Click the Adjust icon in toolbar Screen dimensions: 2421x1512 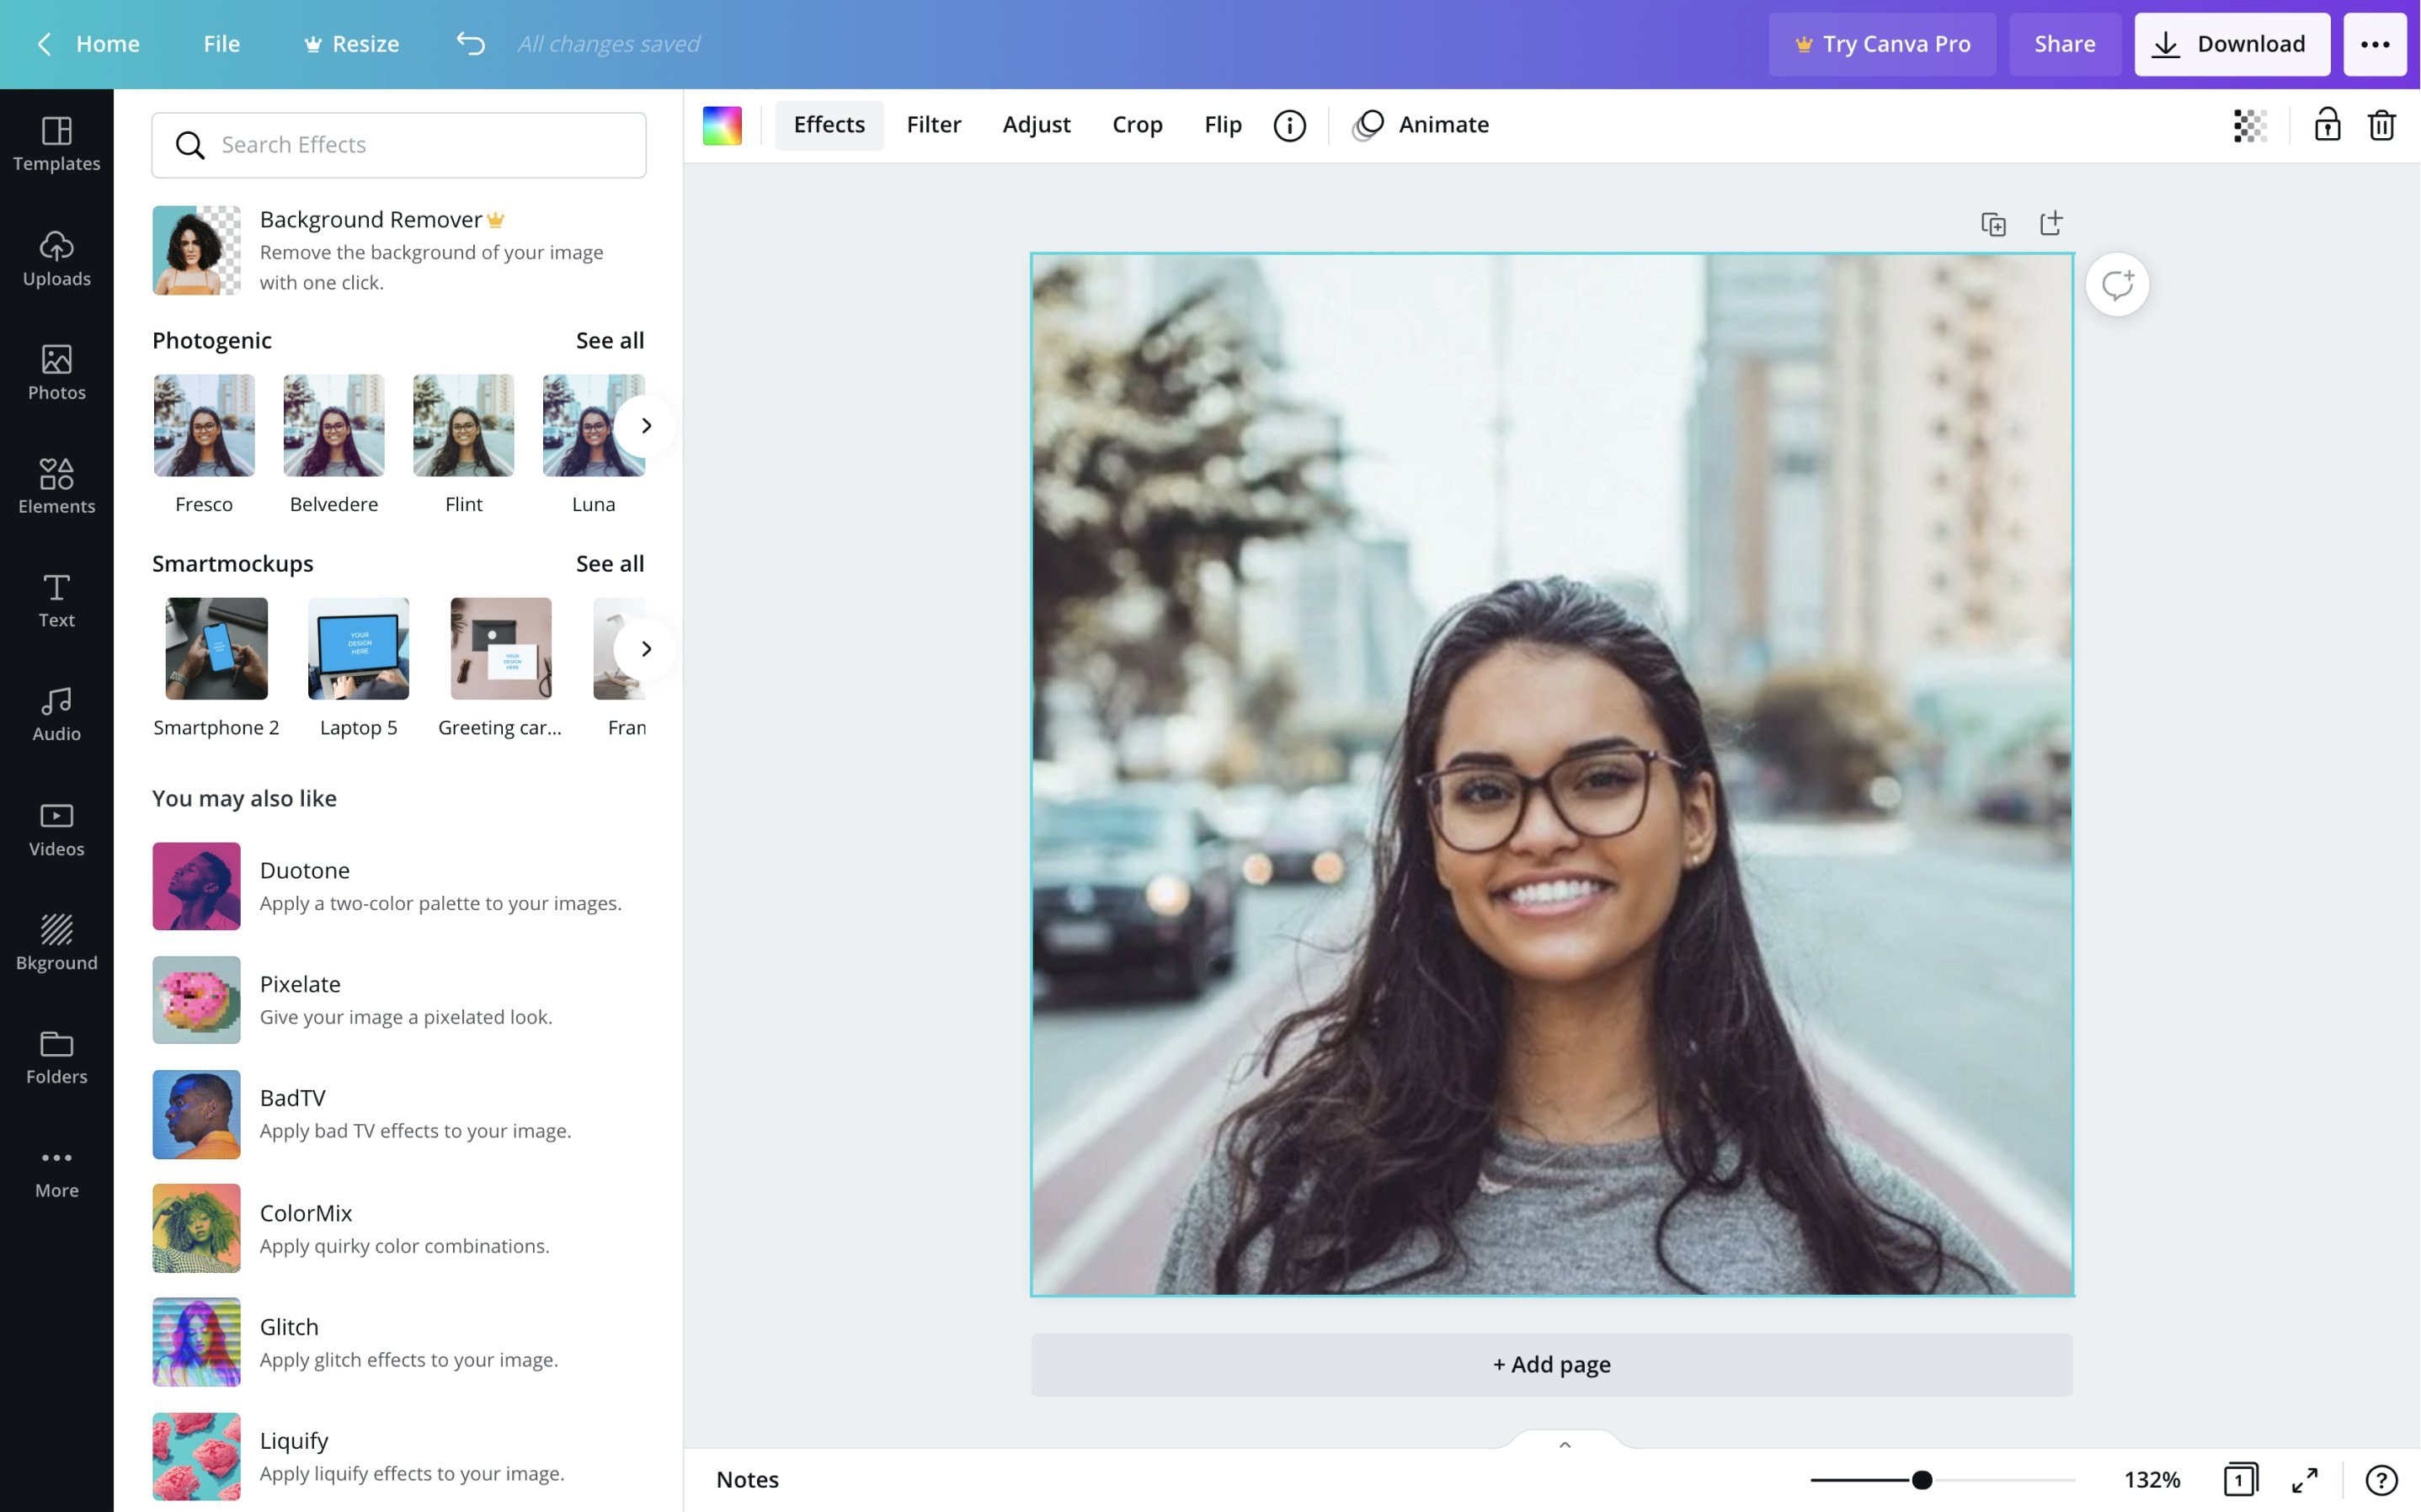click(1037, 124)
